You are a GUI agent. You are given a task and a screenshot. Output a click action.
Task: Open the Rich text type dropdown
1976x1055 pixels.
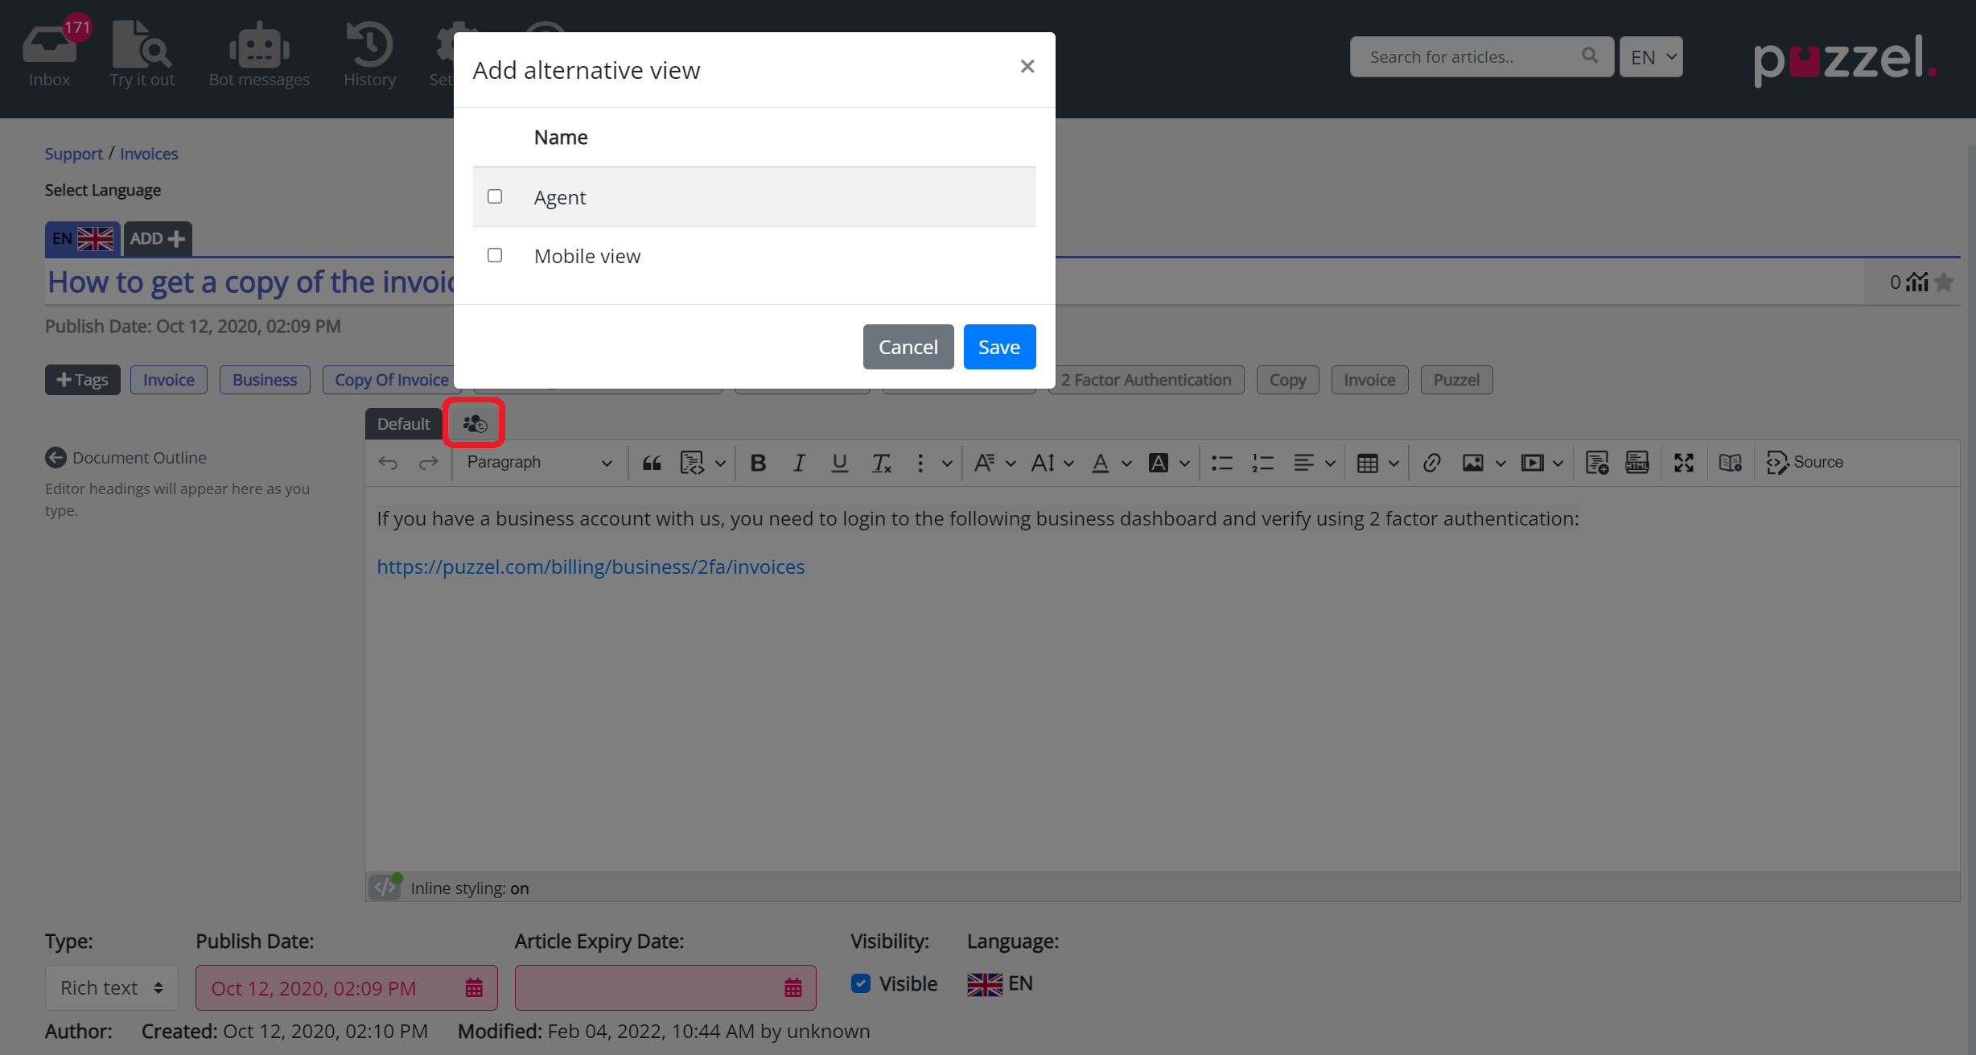click(x=111, y=987)
